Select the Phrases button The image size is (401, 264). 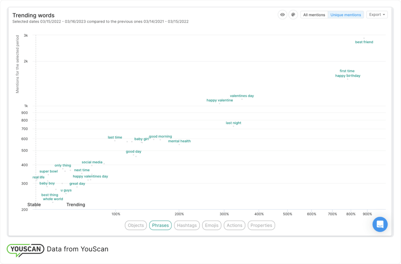(160, 225)
